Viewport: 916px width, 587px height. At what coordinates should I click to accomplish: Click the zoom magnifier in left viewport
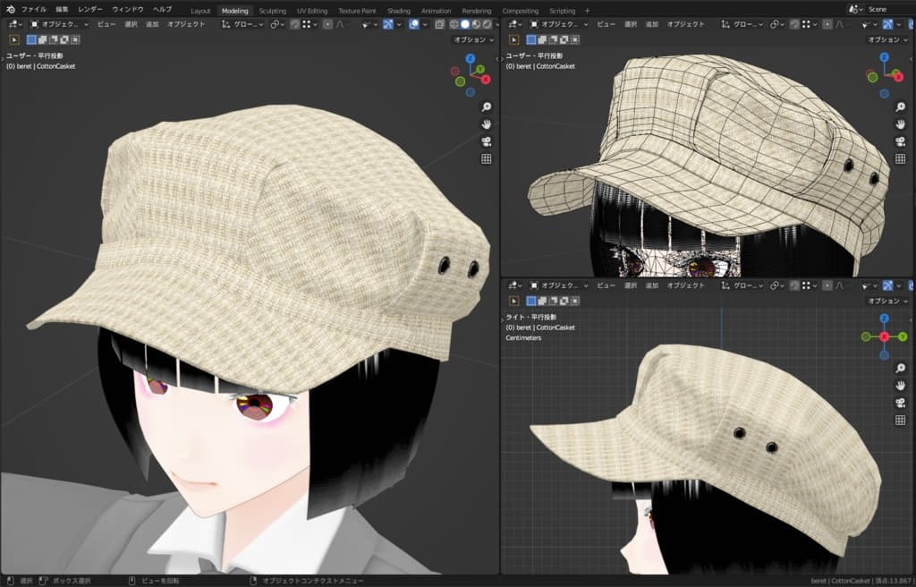[487, 107]
